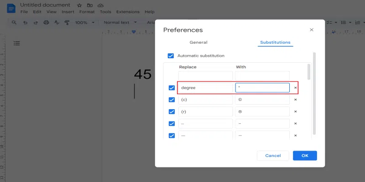Expand the bulleted list options arrow
The image size is (365, 182).
[350, 22]
